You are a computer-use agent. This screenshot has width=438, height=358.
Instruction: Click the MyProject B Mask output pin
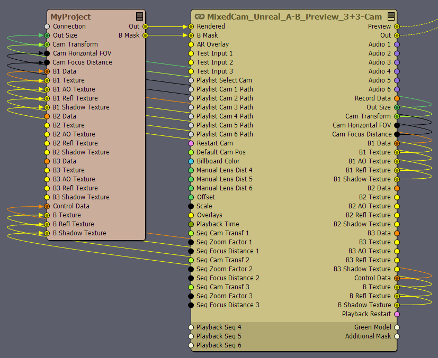click(x=145, y=35)
